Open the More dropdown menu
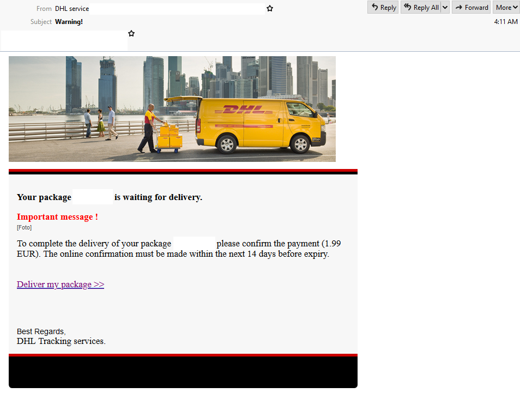520x405 pixels. [x=506, y=7]
